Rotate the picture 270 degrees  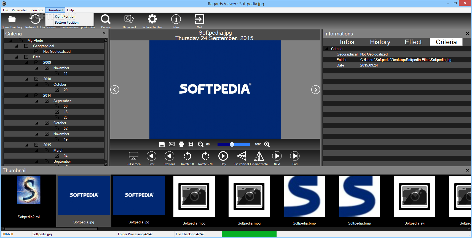click(x=205, y=156)
